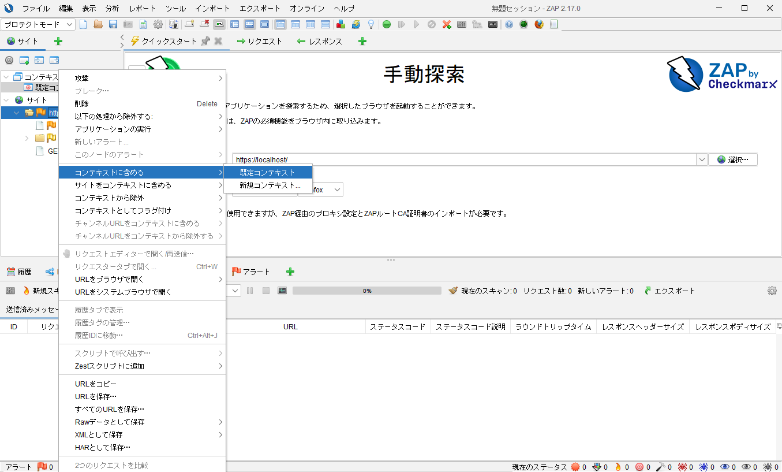Toggle pin on クイックスタート tab

click(205, 41)
